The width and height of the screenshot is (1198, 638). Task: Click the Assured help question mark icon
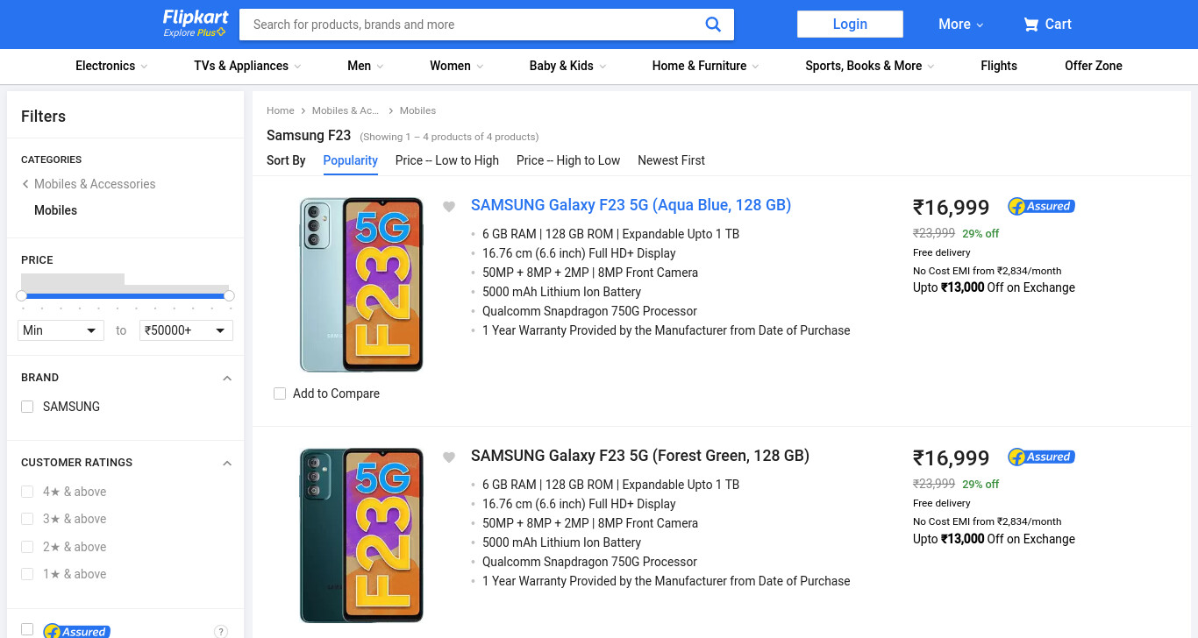pos(221,631)
